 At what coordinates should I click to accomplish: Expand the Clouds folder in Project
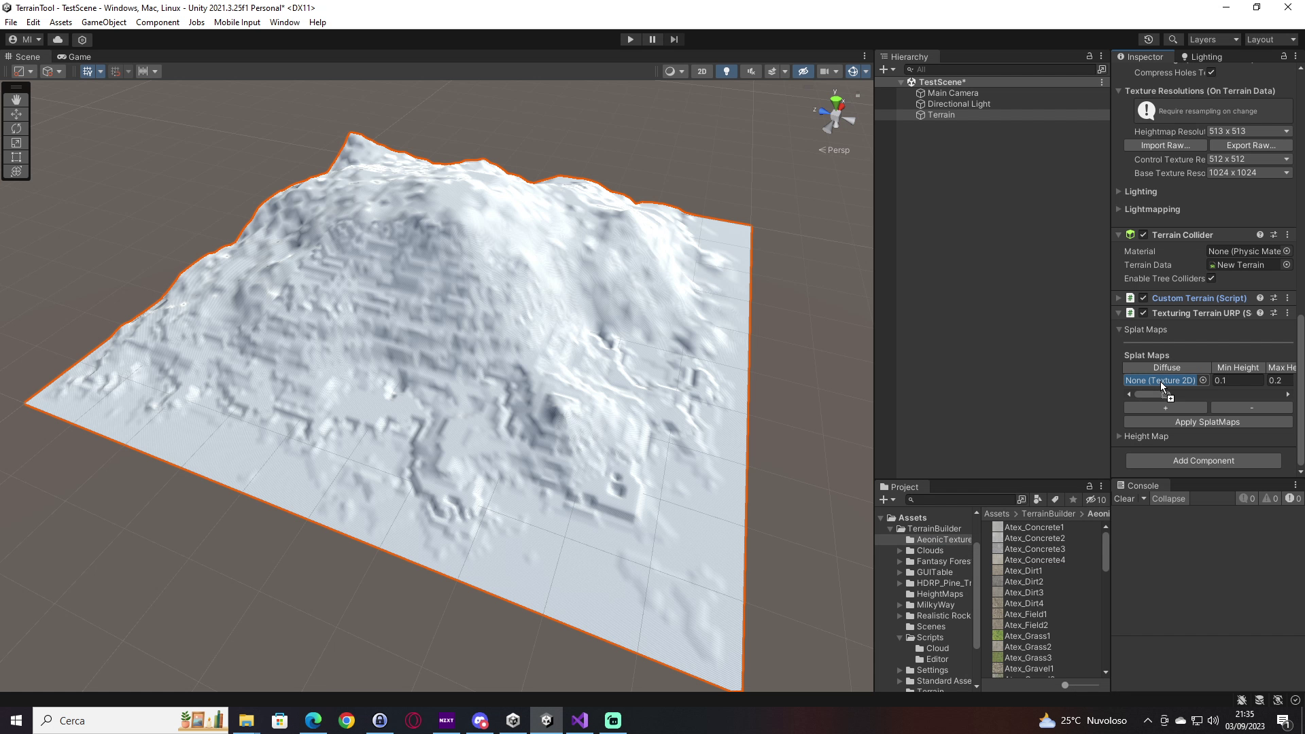click(899, 550)
